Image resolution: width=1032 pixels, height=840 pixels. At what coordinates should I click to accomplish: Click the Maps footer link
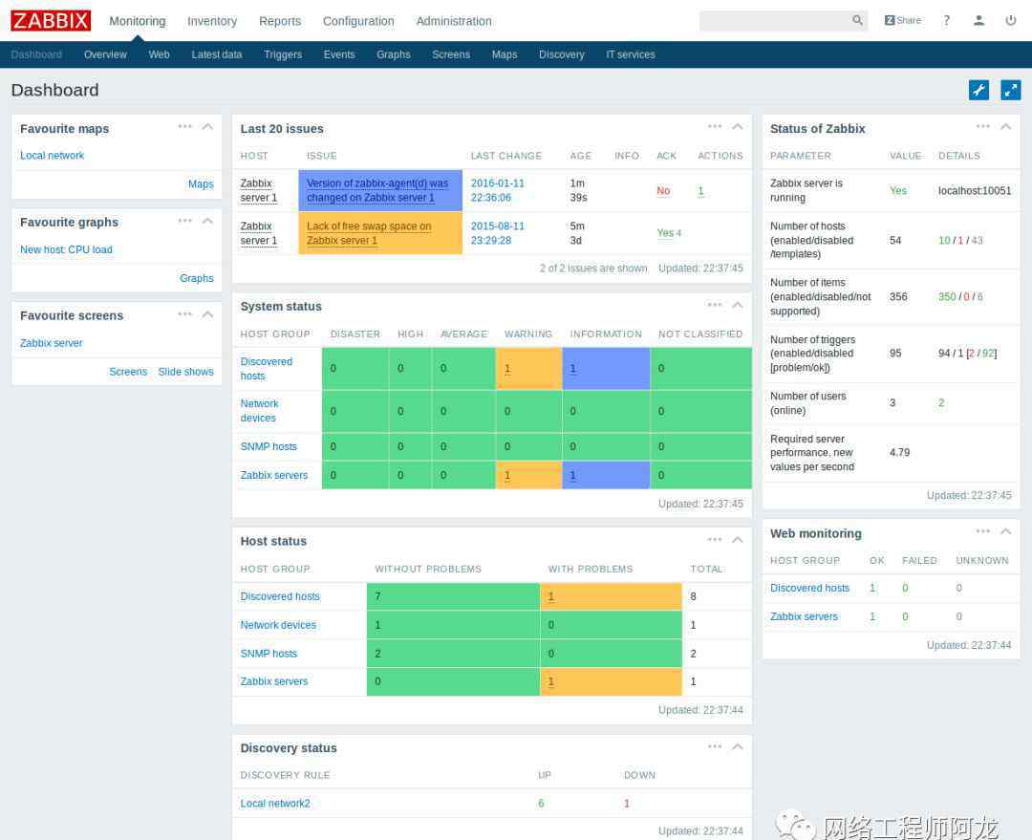(201, 184)
